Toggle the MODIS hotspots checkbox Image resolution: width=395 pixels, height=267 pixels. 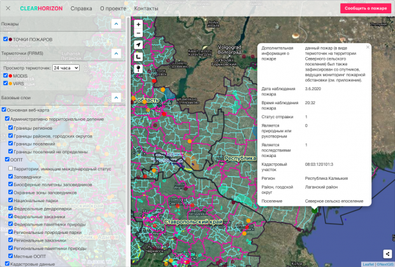point(6,76)
